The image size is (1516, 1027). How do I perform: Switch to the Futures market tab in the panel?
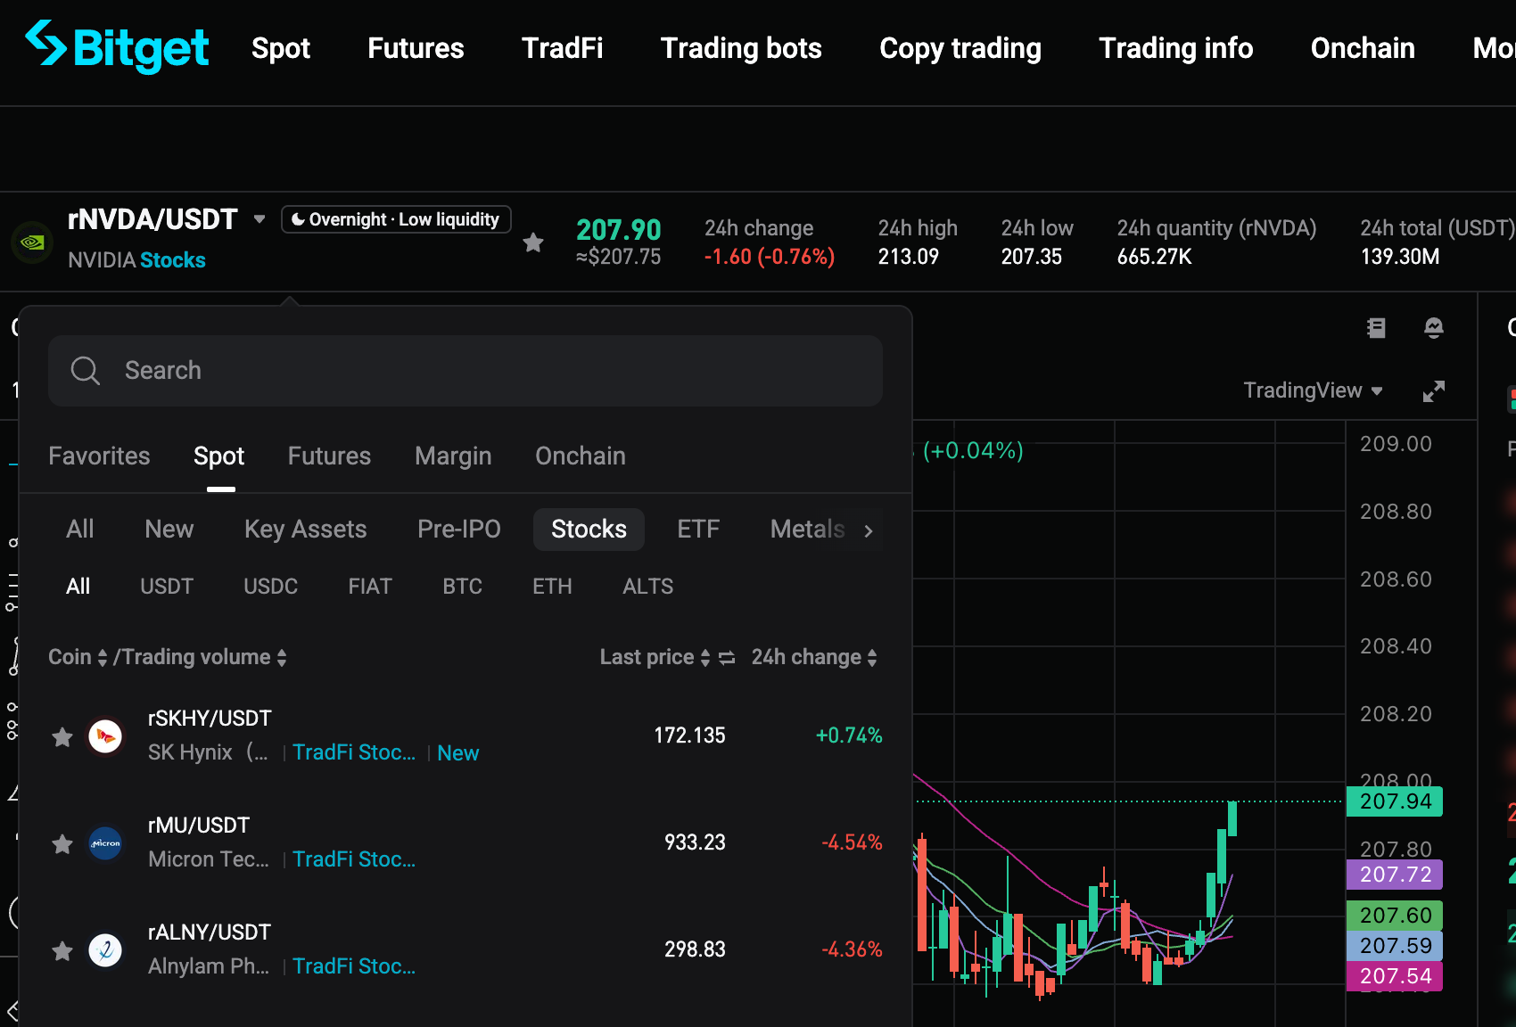[329, 456]
